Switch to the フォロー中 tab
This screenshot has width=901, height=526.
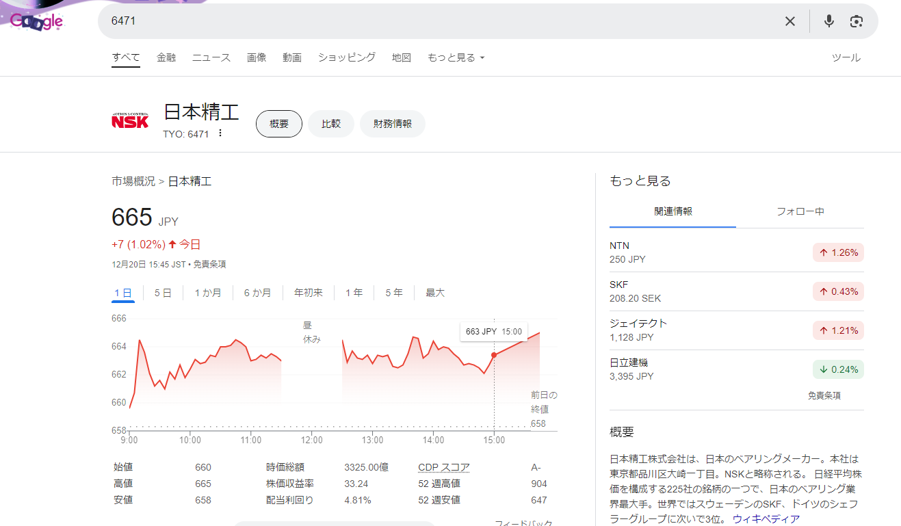click(x=800, y=212)
